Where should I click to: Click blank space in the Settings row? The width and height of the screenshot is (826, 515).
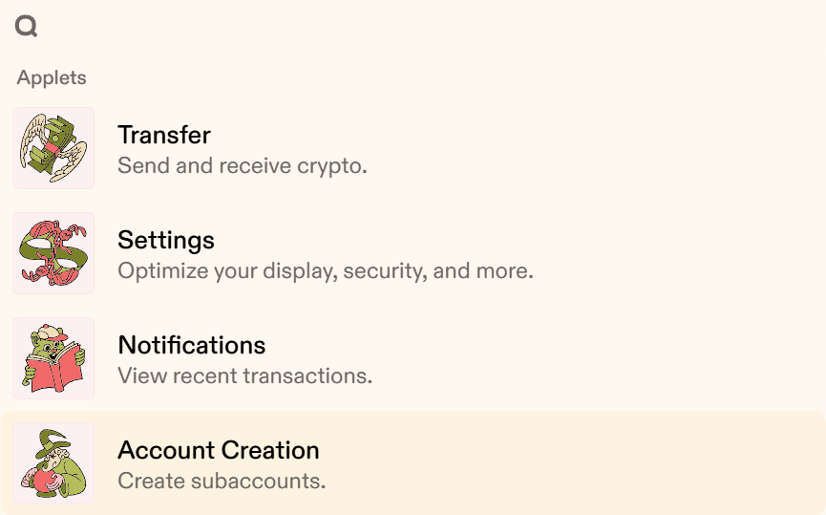click(x=659, y=253)
